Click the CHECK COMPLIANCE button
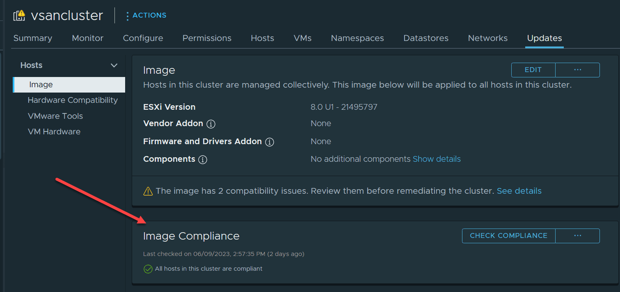Viewport: 620px width, 292px height. pyautogui.click(x=508, y=236)
